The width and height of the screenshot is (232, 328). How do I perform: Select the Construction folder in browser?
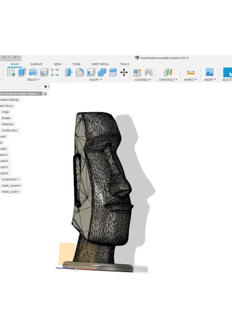[9, 130]
